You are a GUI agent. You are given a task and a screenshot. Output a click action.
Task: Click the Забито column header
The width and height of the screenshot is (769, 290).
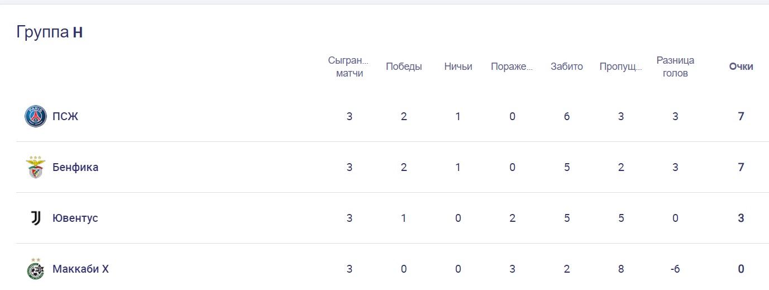(x=566, y=66)
